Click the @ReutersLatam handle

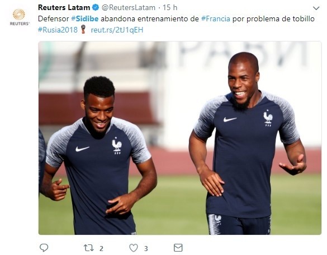[x=129, y=8]
